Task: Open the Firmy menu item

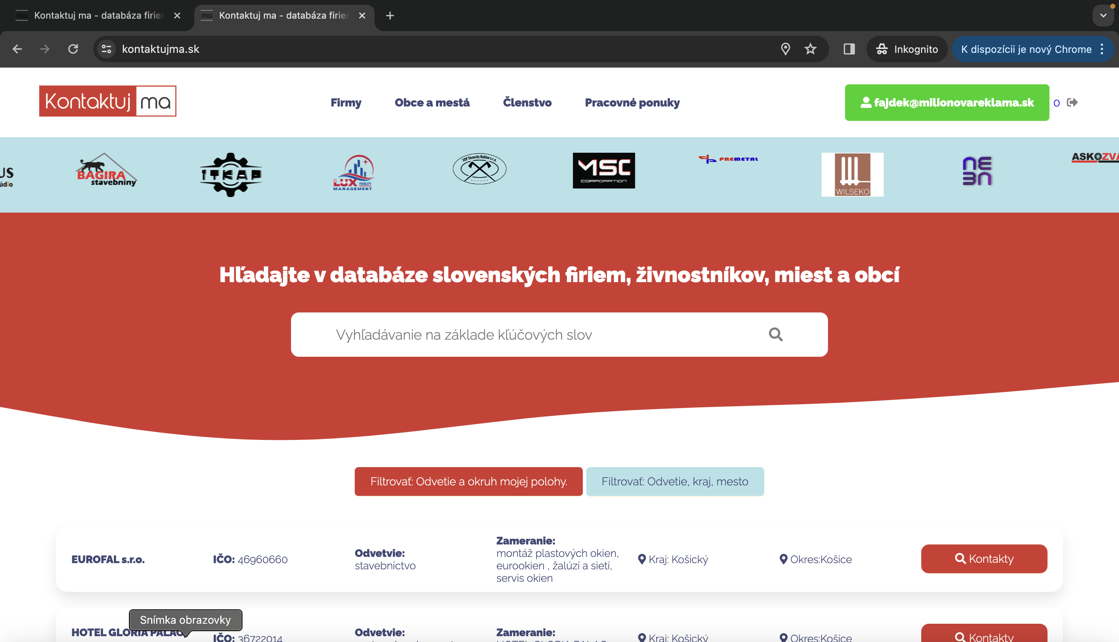Action: pyautogui.click(x=345, y=103)
